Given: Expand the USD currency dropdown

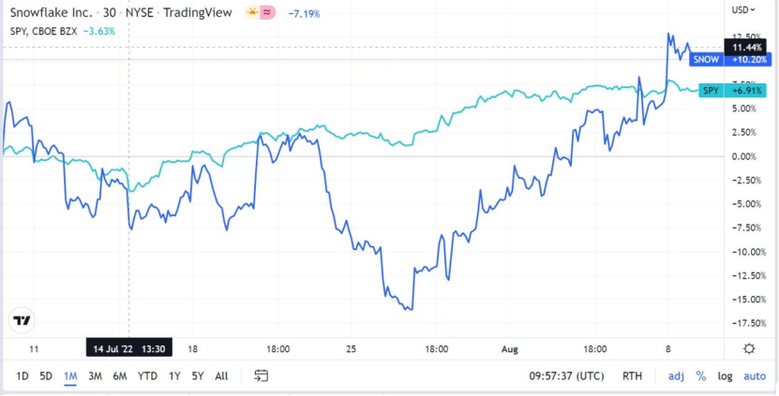Looking at the screenshot, I should [745, 9].
